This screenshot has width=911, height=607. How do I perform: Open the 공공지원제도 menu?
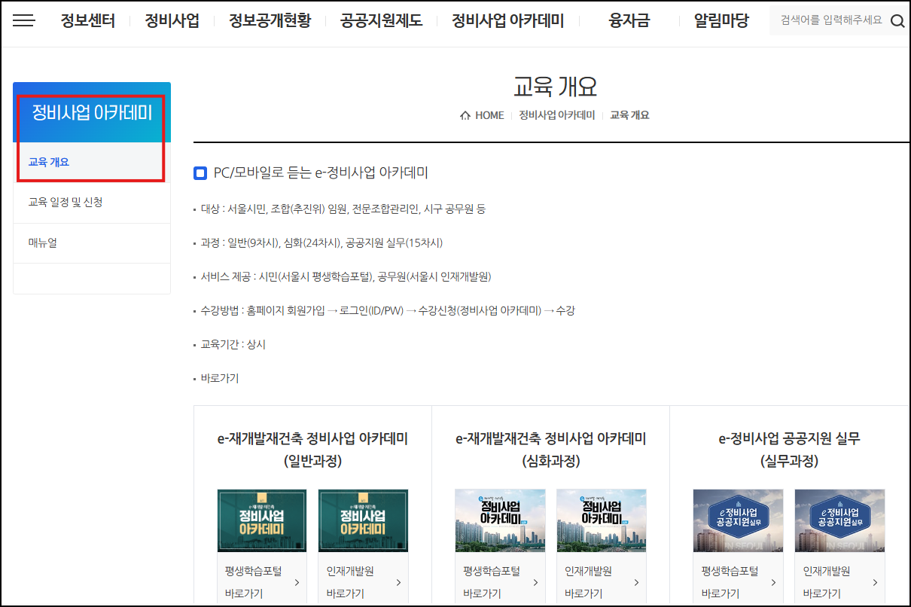point(380,20)
